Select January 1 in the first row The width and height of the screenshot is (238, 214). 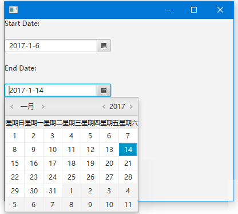click(x=15, y=136)
